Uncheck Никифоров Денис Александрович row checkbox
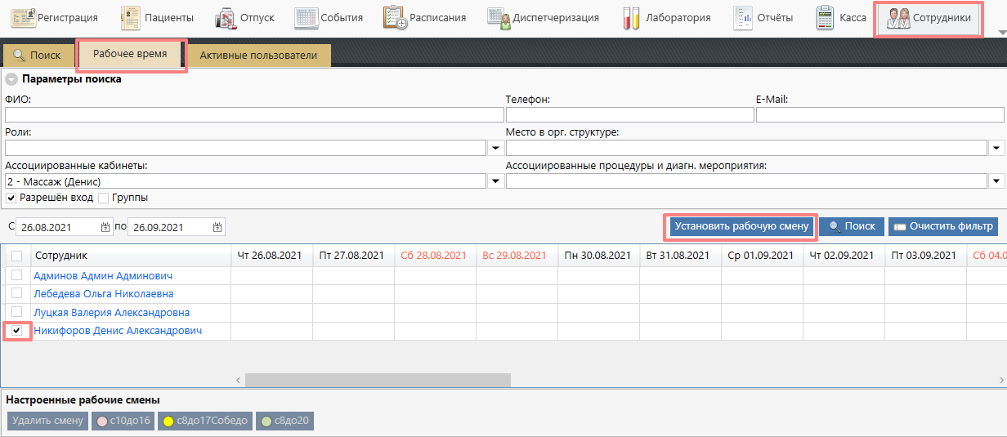This screenshot has width=1007, height=437. tap(17, 331)
